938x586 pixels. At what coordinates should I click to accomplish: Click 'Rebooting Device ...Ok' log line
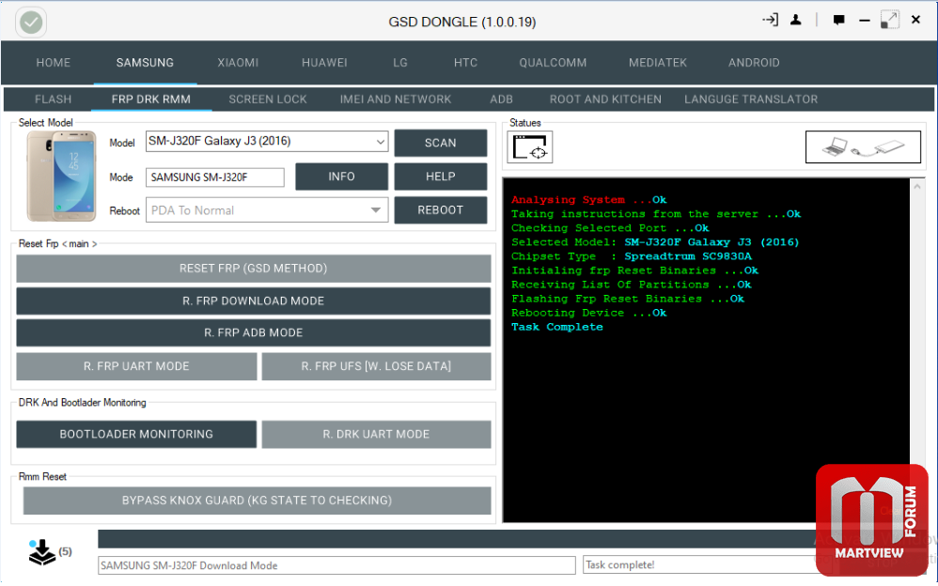point(588,314)
